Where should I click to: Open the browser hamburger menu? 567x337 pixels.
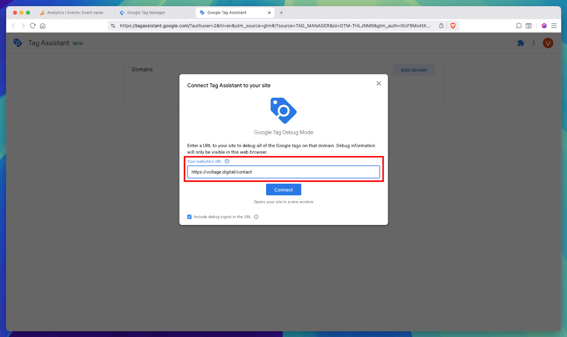click(554, 26)
